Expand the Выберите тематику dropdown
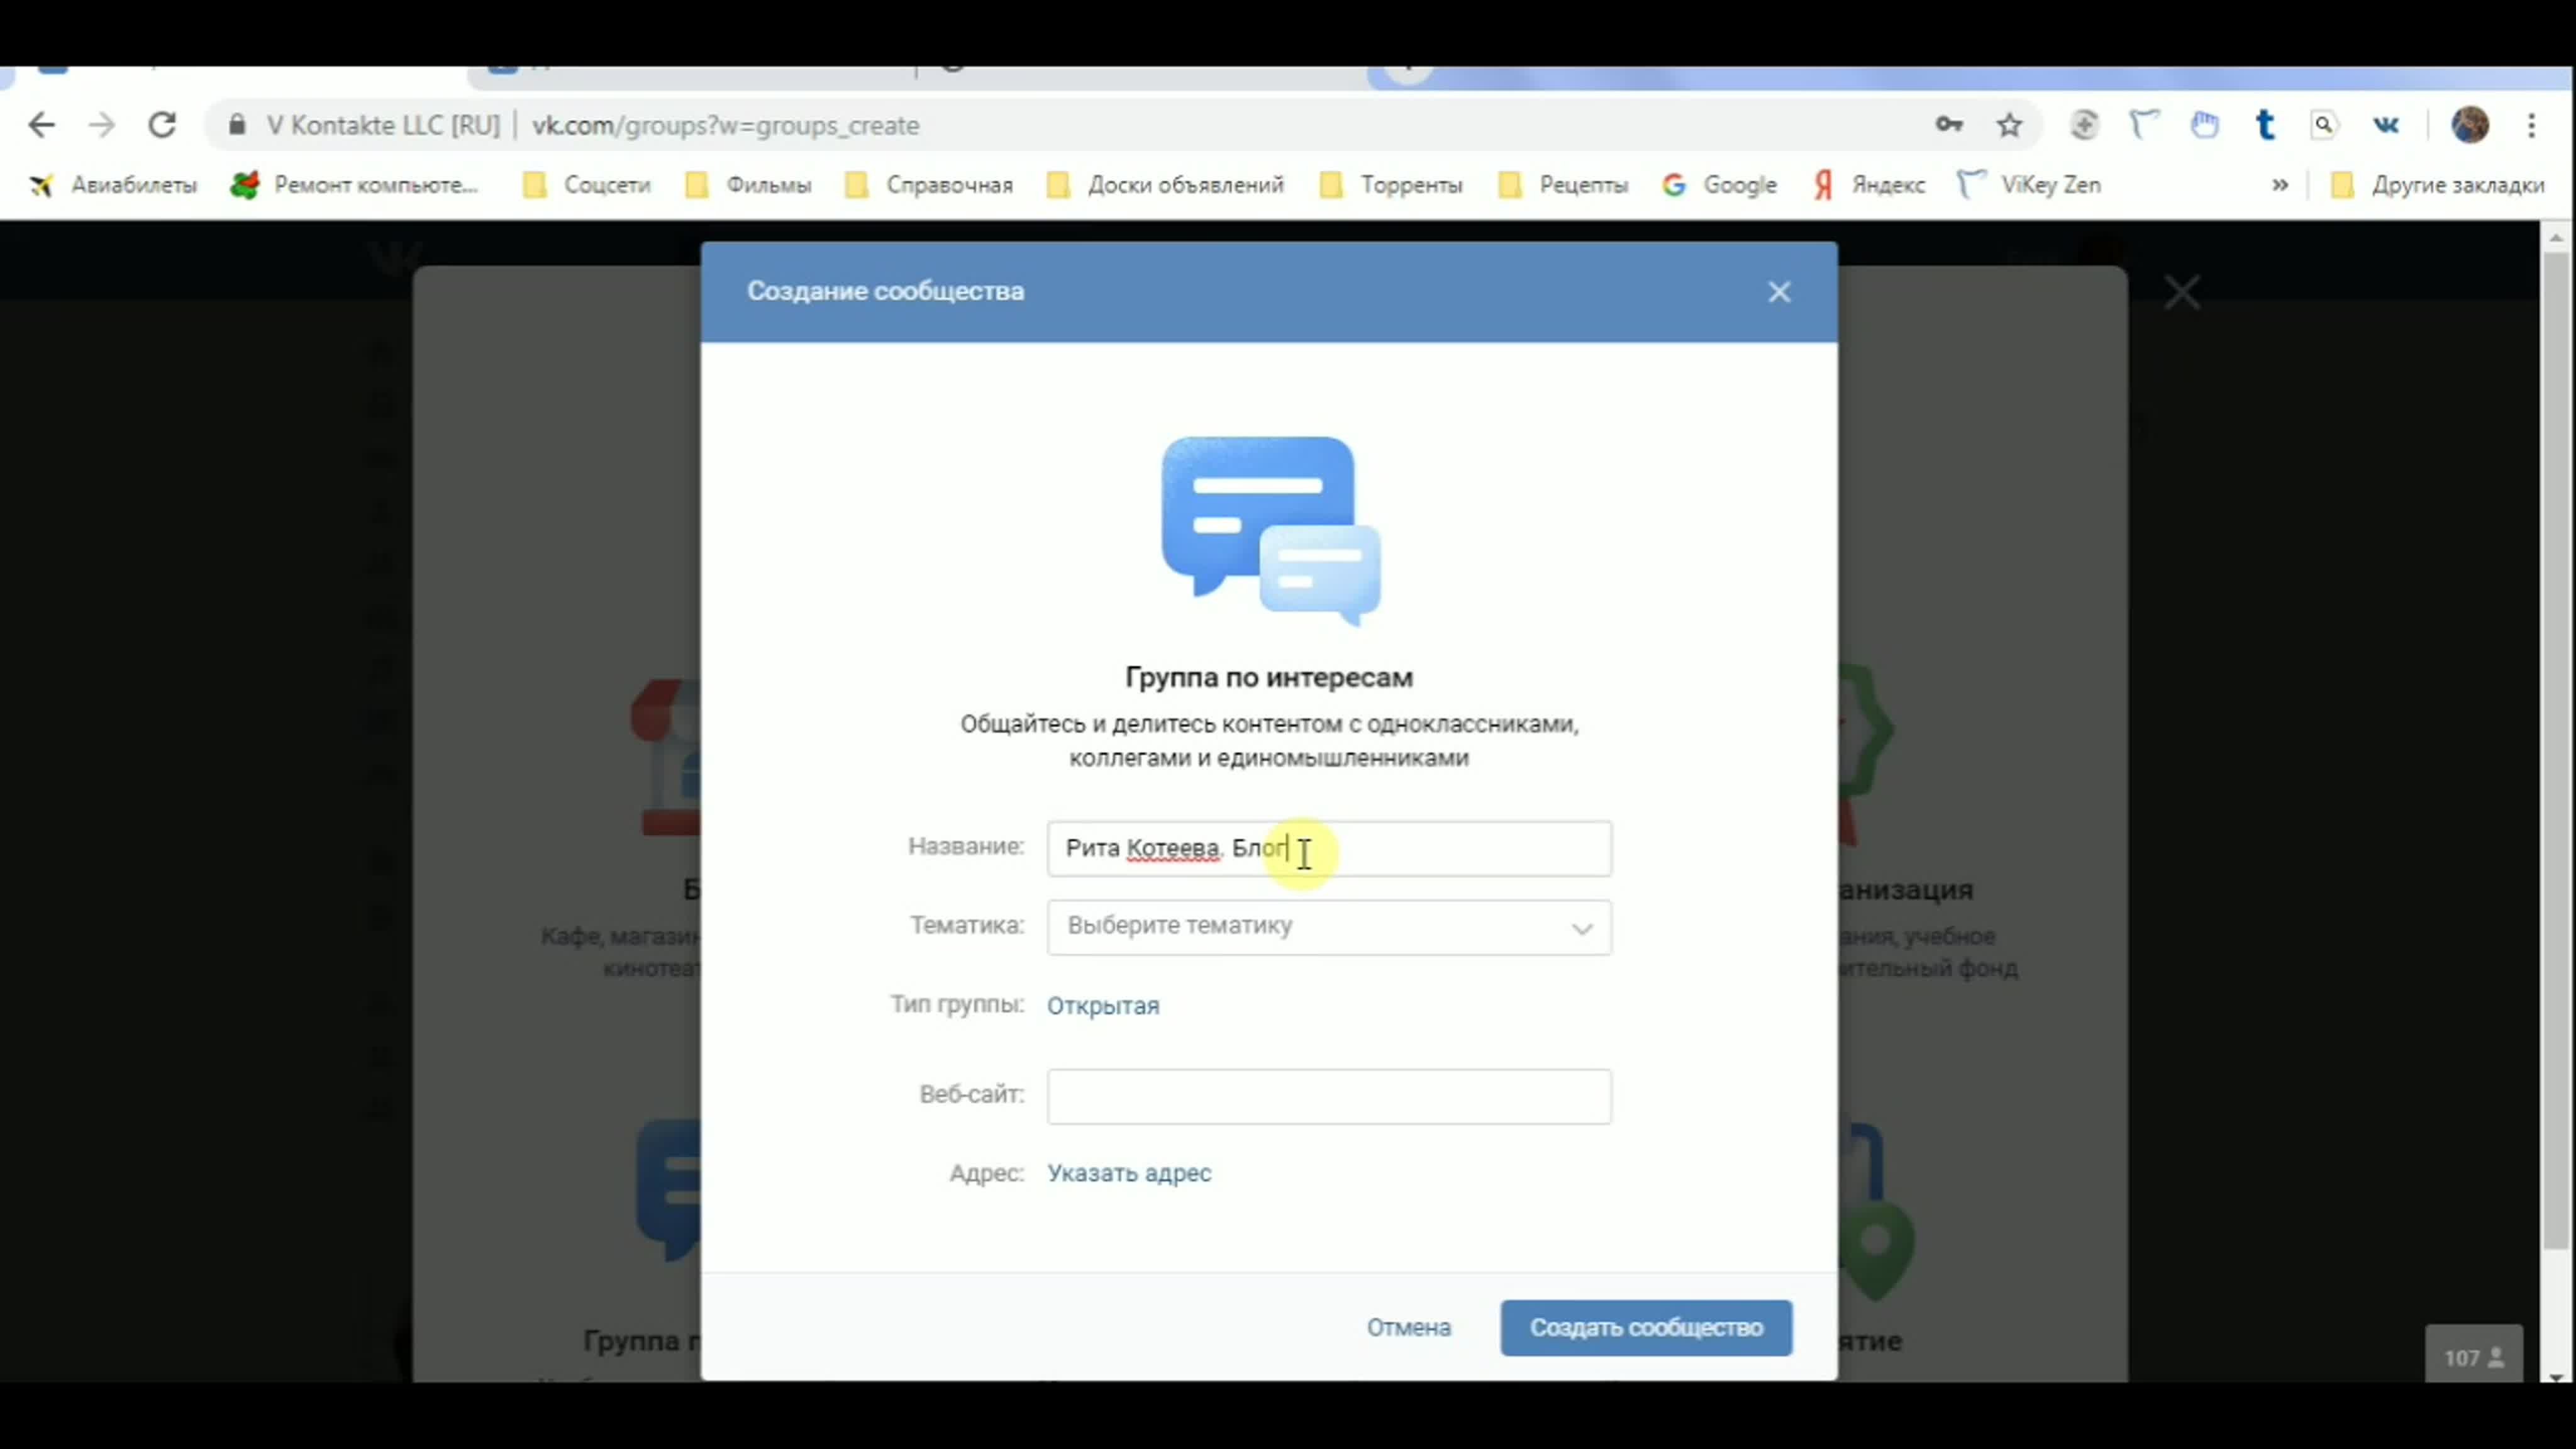This screenshot has height=1449, width=2576. pos(1329,927)
